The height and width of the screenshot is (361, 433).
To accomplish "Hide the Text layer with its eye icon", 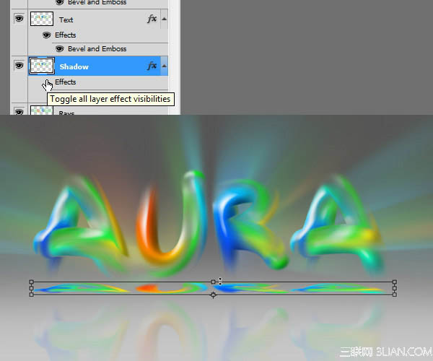I will [19, 19].
